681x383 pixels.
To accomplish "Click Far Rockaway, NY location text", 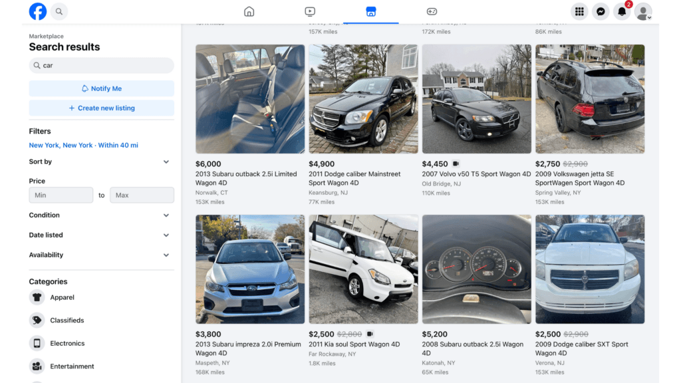I will point(333,354).
